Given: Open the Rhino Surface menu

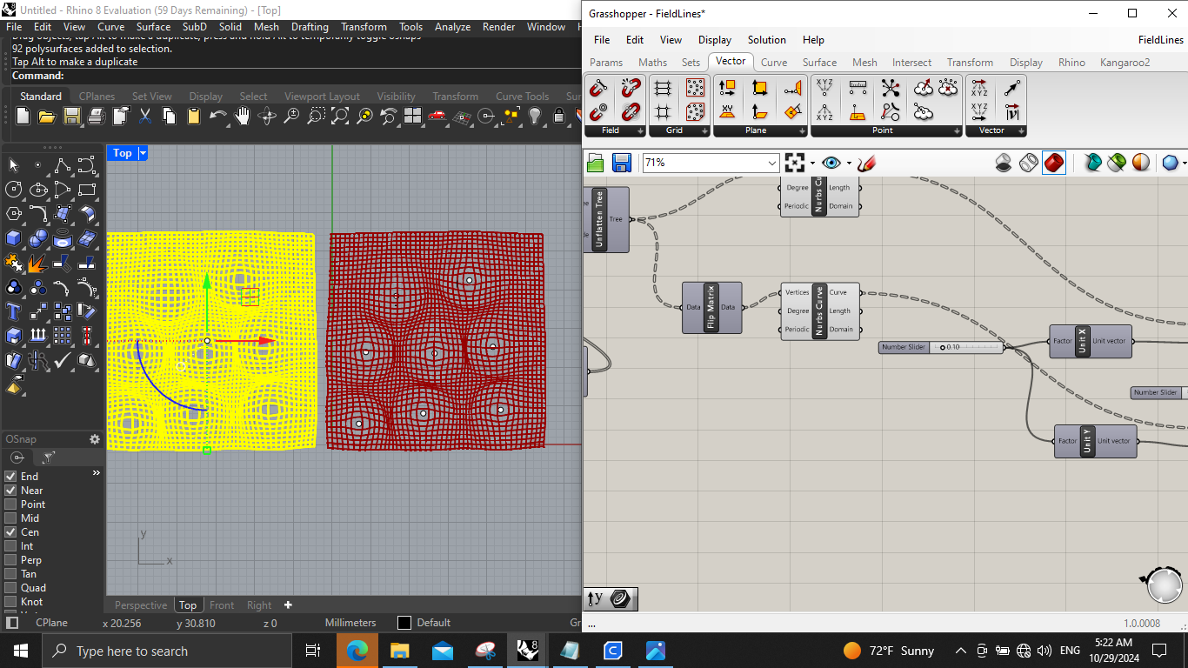Looking at the screenshot, I should [x=153, y=27].
